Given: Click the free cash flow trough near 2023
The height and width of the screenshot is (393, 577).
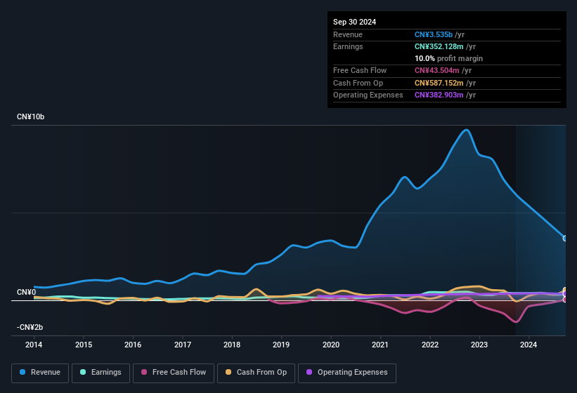Looking at the screenshot, I should tap(517, 321).
